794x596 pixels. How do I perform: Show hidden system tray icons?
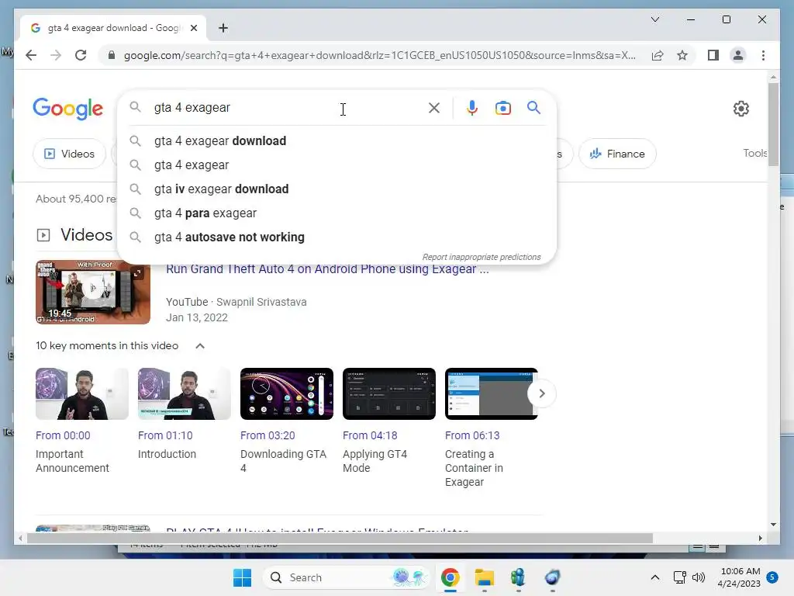(654, 577)
